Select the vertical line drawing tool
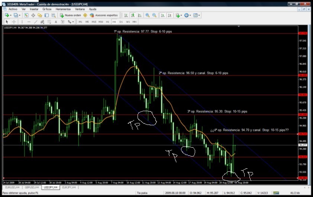 click(22, 22)
